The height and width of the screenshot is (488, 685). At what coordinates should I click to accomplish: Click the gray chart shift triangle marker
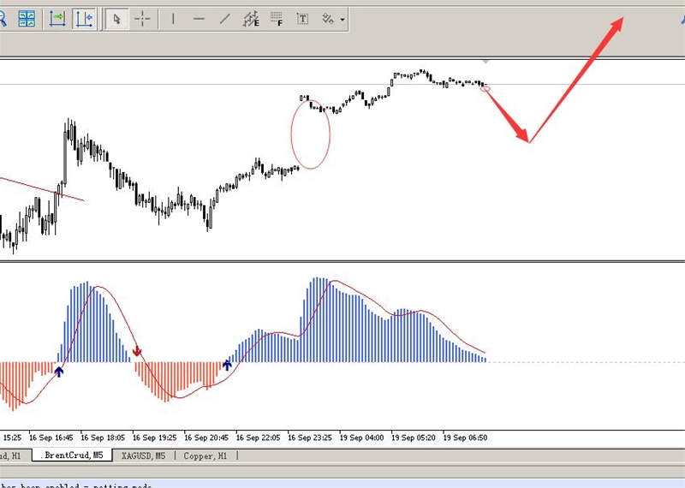click(x=485, y=62)
